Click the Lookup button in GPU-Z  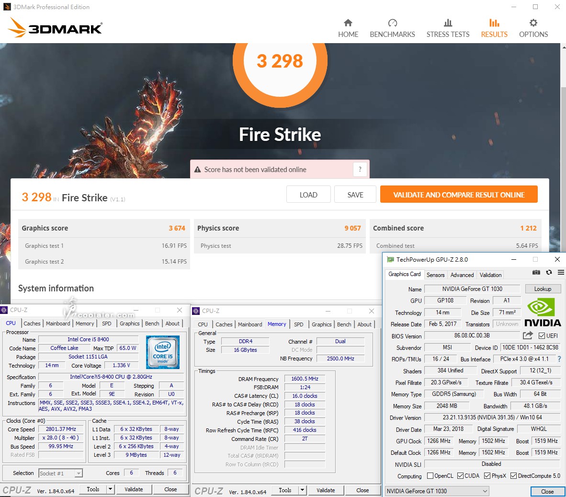[543, 289]
